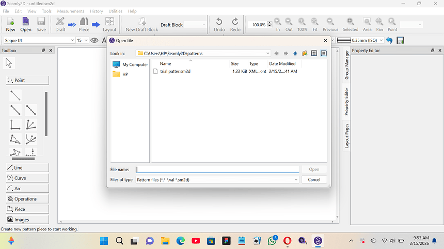Click the Undo icon
The height and width of the screenshot is (249, 444).
pos(219,24)
